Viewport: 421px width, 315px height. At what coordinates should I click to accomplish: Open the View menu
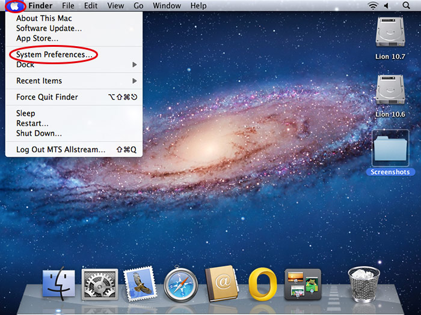[x=115, y=5]
